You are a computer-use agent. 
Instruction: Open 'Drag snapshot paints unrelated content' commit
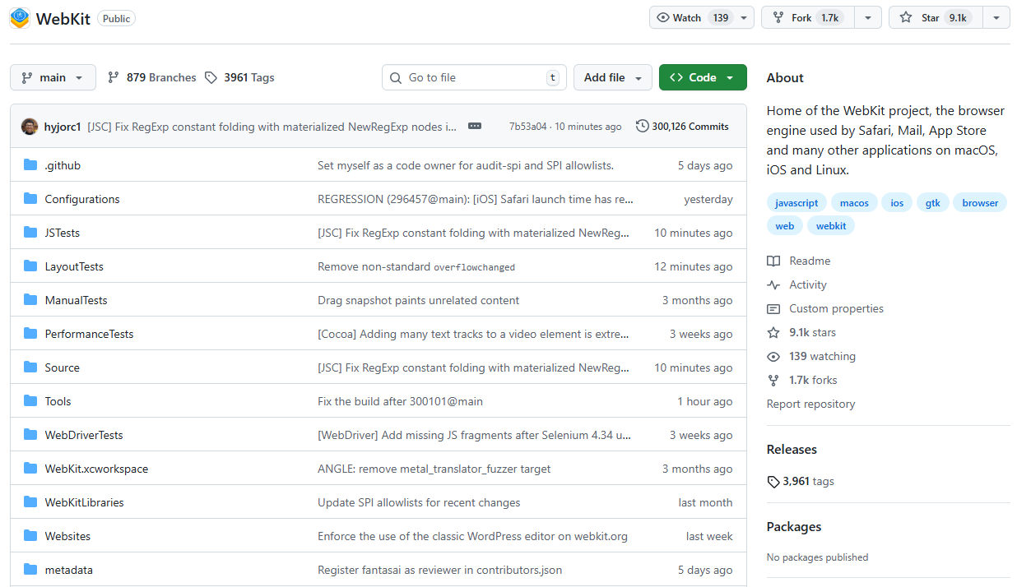tap(418, 300)
